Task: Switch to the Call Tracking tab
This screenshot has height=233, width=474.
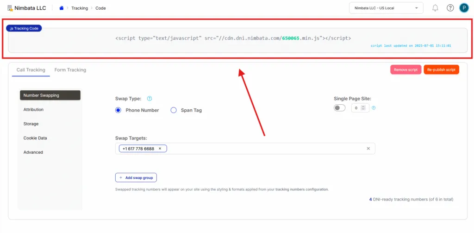Action: (x=31, y=70)
